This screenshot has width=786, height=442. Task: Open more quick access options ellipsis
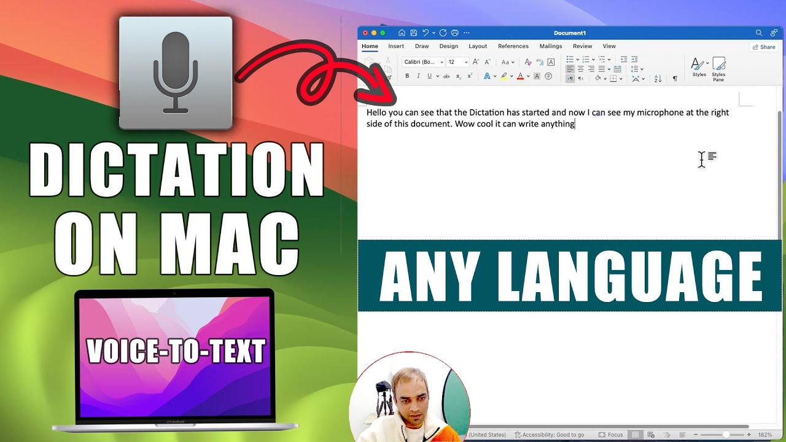click(x=467, y=33)
